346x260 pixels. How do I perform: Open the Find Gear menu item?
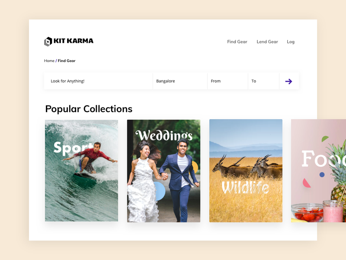click(x=237, y=42)
